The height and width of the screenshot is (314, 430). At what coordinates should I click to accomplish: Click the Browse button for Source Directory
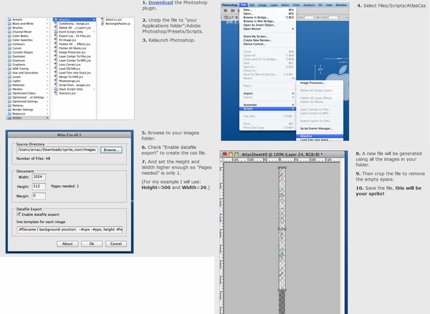(112, 150)
